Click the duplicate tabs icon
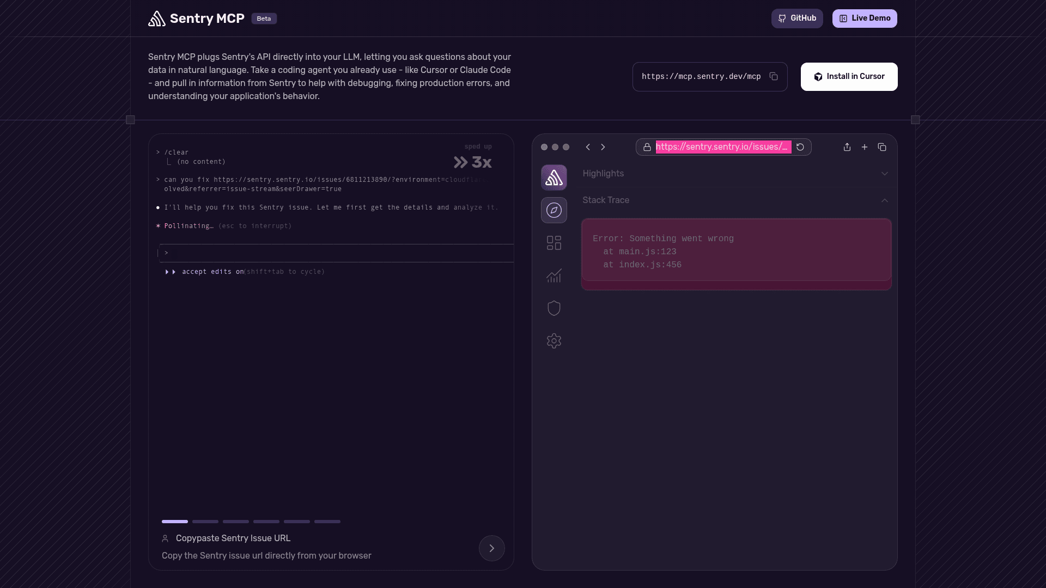The image size is (1046, 588). (882, 147)
